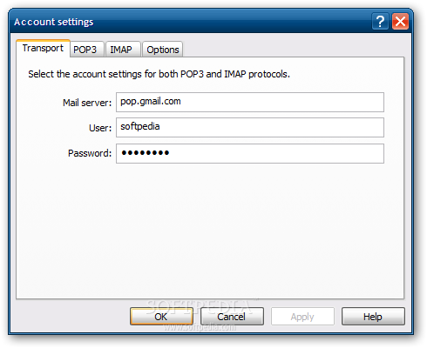The height and width of the screenshot is (348, 427).
Task: Click the Account settings title bar text
Action: (54, 22)
